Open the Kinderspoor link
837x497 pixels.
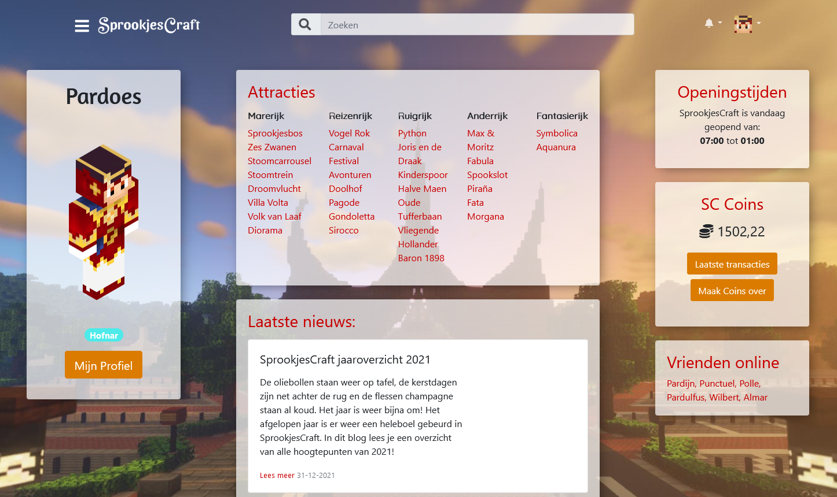click(x=423, y=175)
